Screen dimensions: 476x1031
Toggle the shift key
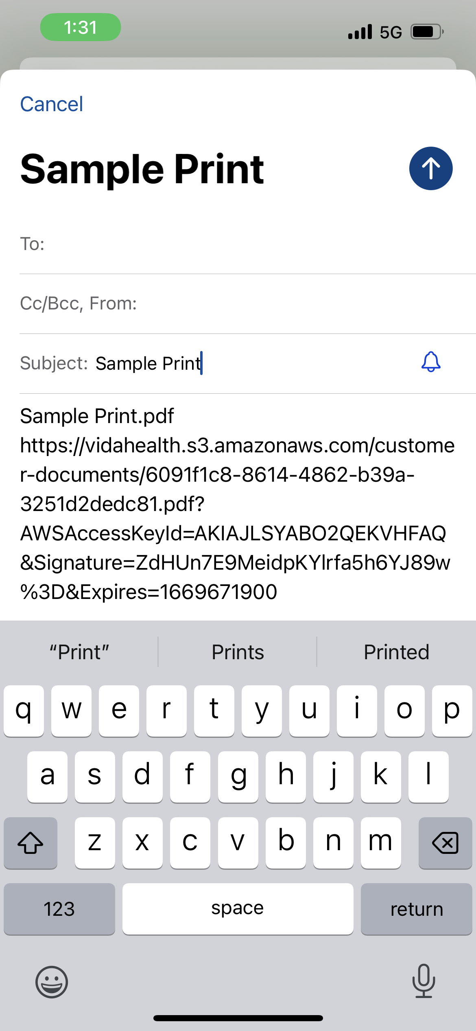[31, 842]
